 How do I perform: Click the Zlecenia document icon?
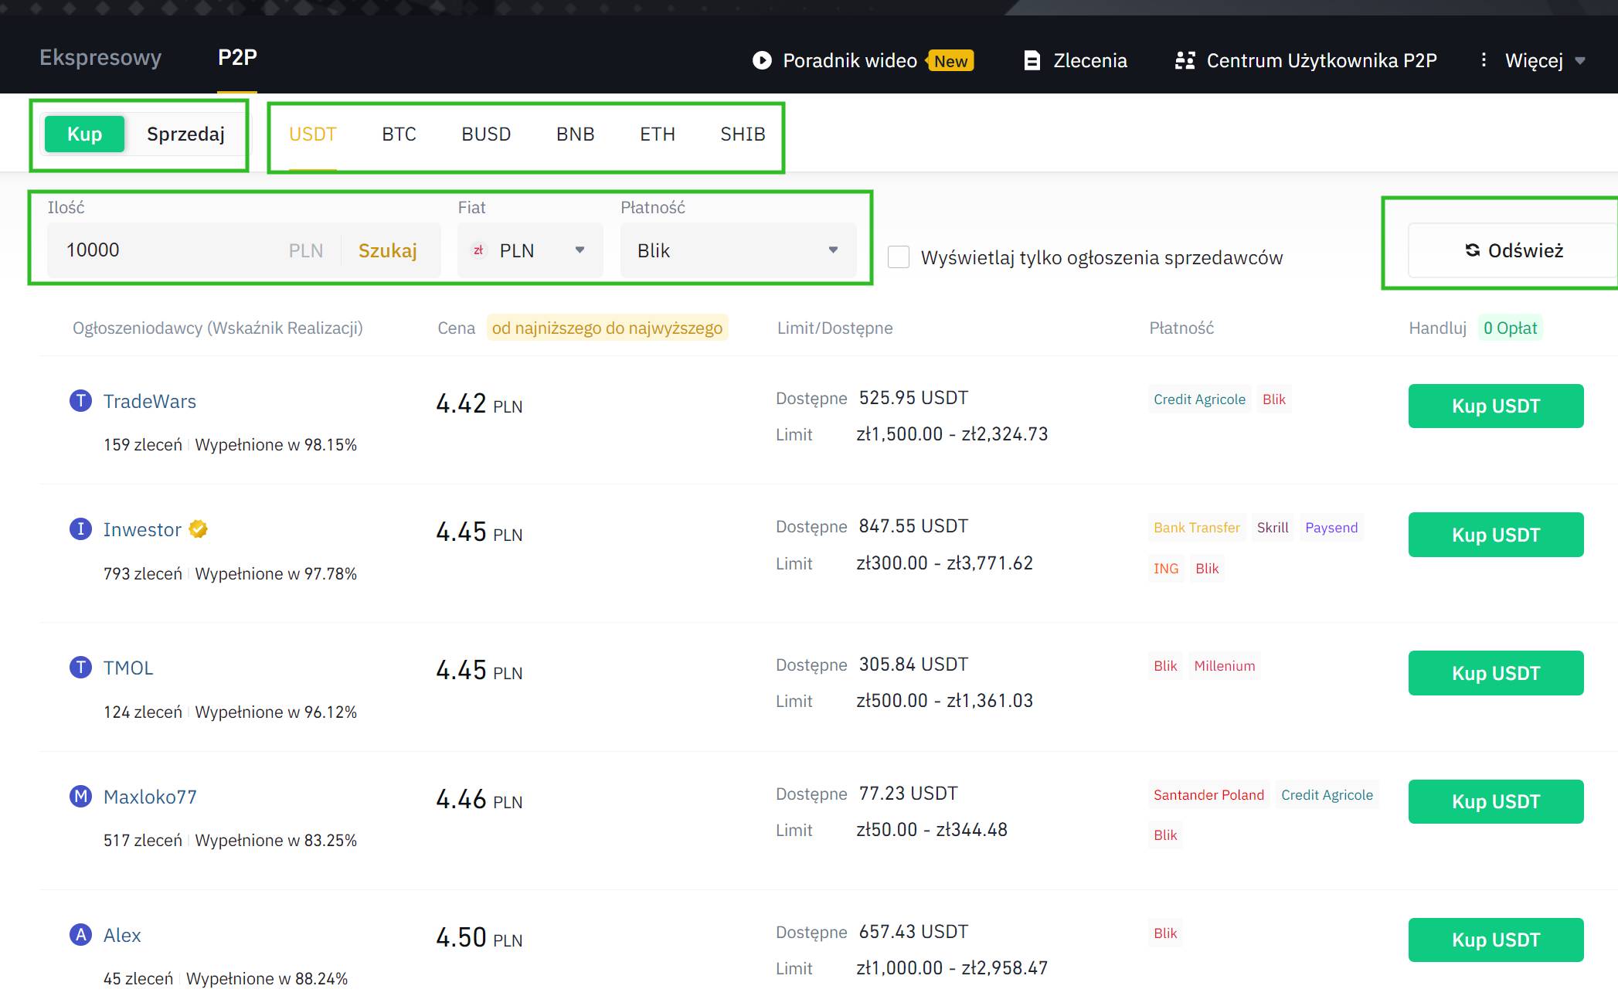coord(1032,60)
